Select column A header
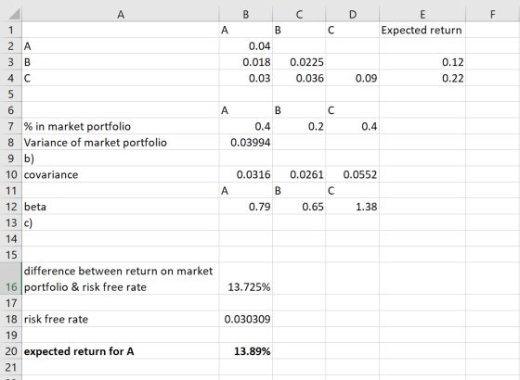Screen dimensions: 520x380 pyautogui.click(x=121, y=14)
